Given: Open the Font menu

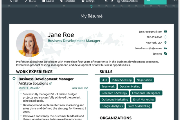Looking at the screenshot, I should click(13, 1).
